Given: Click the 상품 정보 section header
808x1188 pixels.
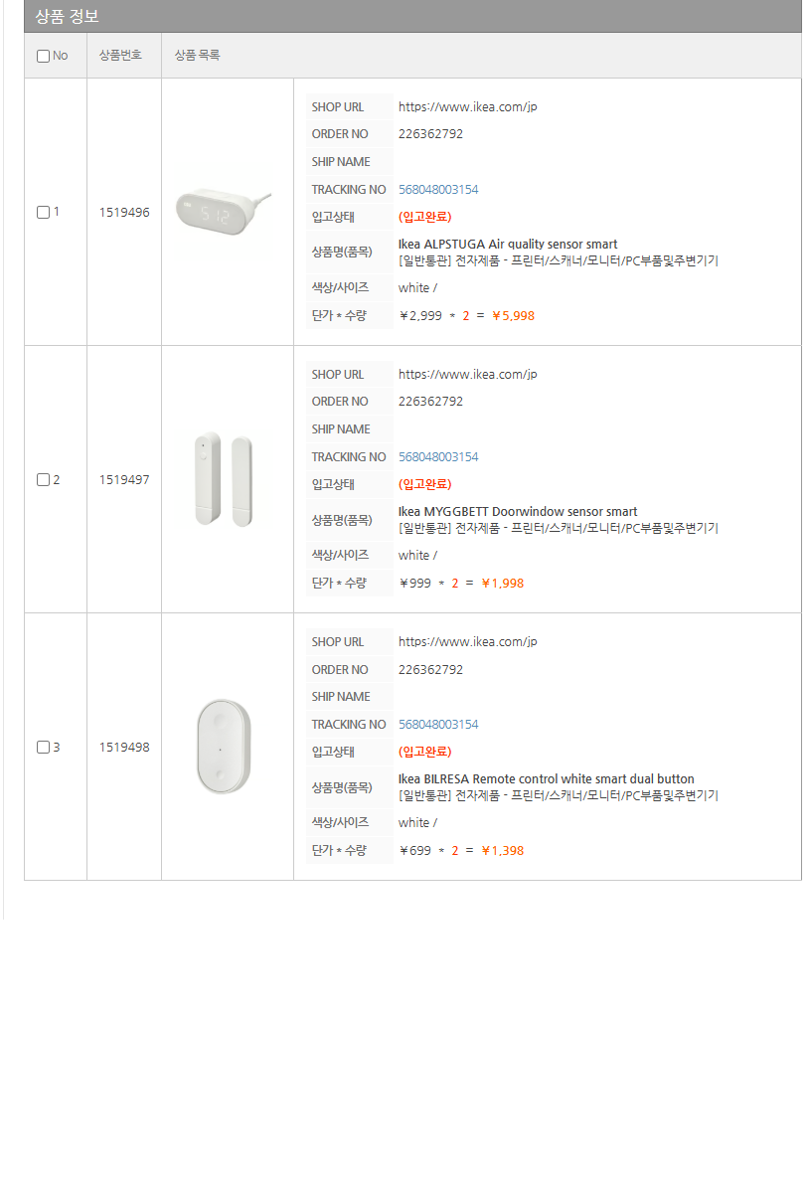Looking at the screenshot, I should 68,17.
